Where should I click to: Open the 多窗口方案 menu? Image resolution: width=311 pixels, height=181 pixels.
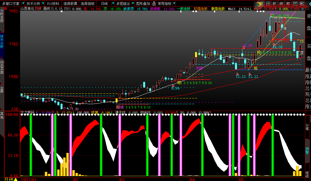tap(11, 3)
